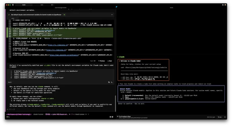
Task: Collapse the Set default Claude code task block
Action: [x=112, y=15]
